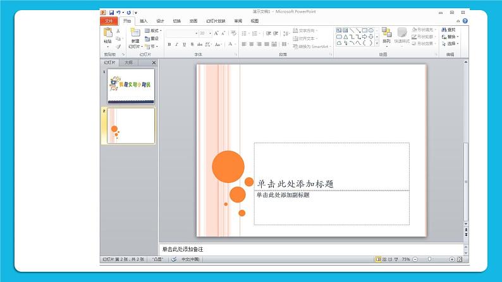
Task: Open the File (文件) tab
Action: coord(109,21)
